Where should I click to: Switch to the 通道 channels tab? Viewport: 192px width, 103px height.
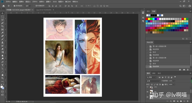point(154,73)
